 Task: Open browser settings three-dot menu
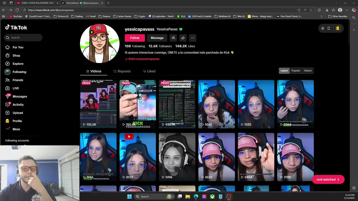(347, 10)
